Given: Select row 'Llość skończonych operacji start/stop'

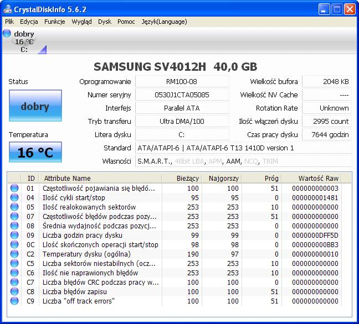Looking at the screenshot, I should click(x=175, y=244).
